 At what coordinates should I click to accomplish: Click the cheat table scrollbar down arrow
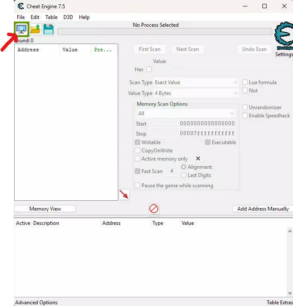(x=290, y=293)
